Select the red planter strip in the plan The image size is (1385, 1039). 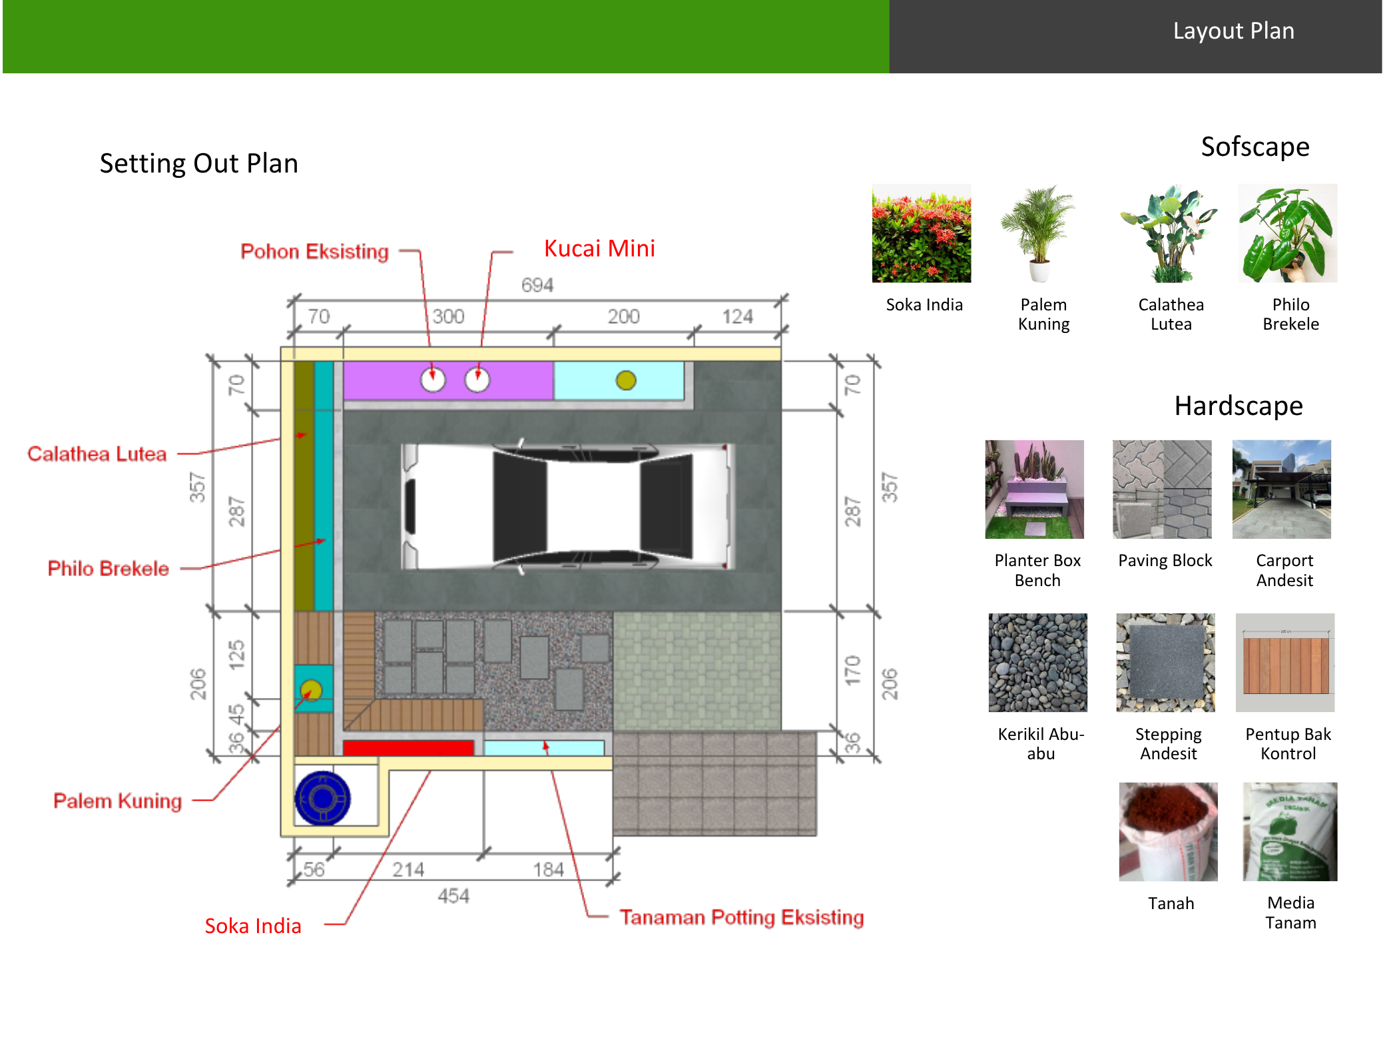(408, 747)
